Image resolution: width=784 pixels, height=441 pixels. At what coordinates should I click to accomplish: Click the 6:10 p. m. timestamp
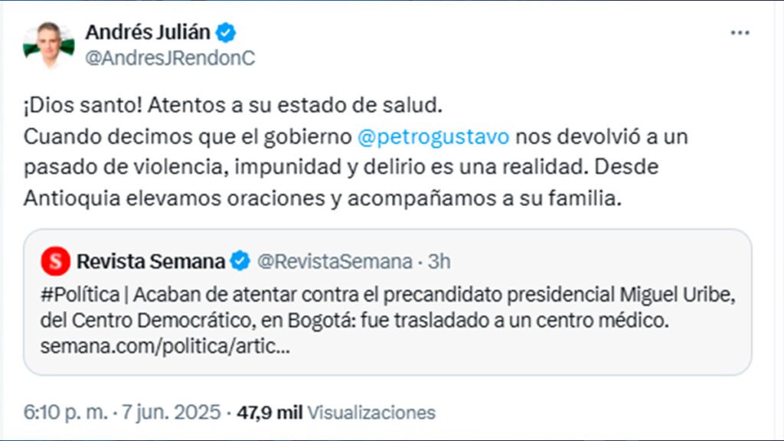65,413
